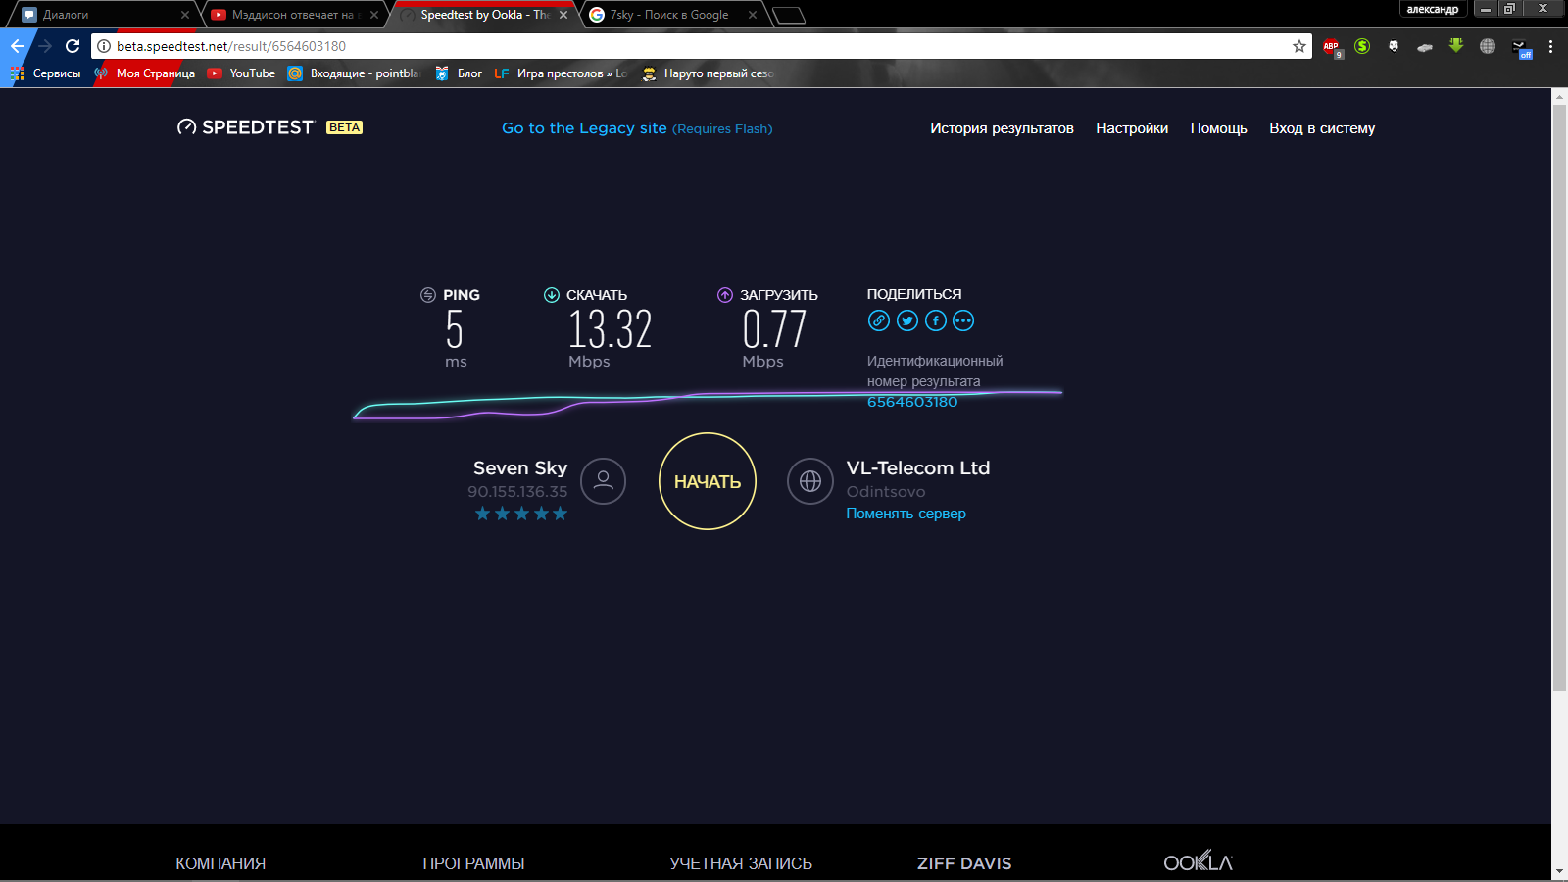The image size is (1568, 882).
Task: Click the Speedtest gauge logo
Action: click(x=186, y=127)
